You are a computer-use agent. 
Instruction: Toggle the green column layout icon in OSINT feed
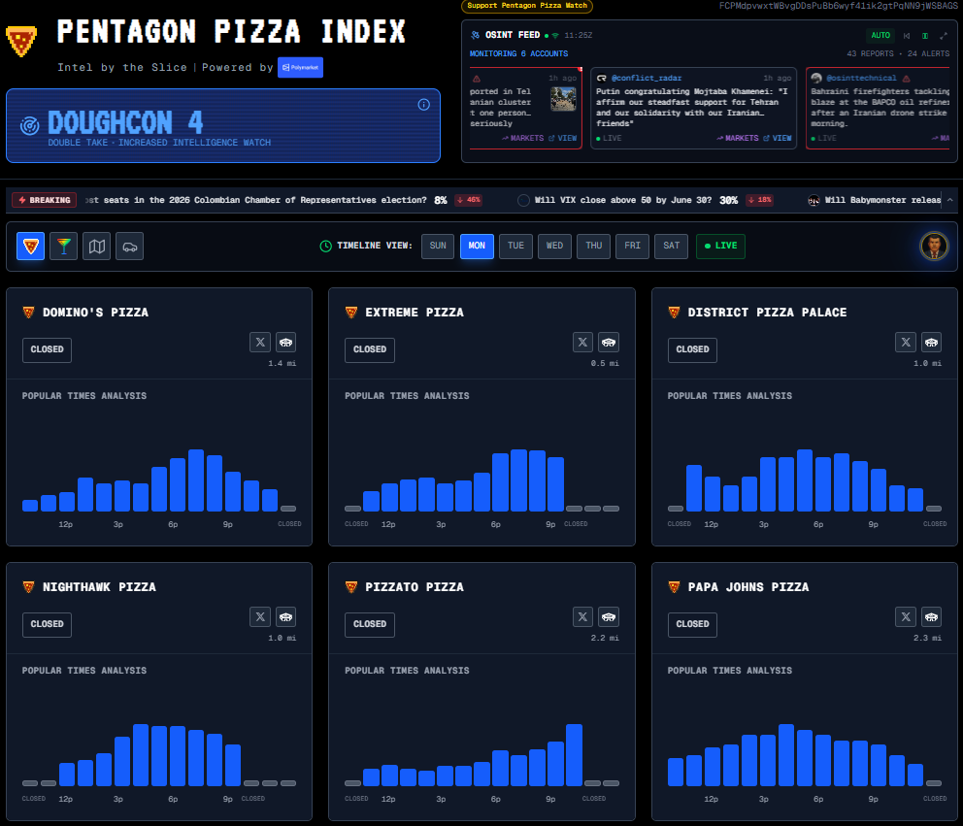click(925, 36)
